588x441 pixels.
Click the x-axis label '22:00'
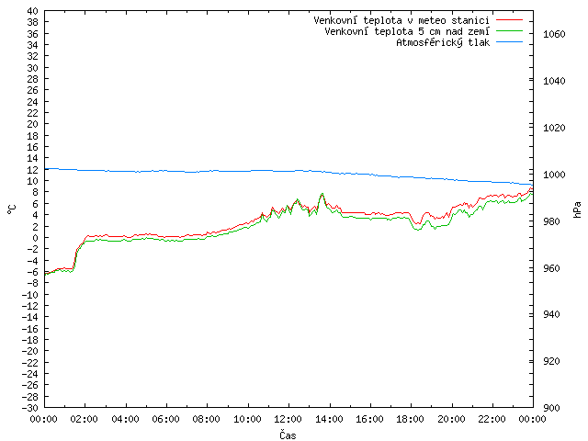click(492, 419)
